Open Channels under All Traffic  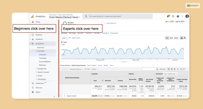(43, 54)
